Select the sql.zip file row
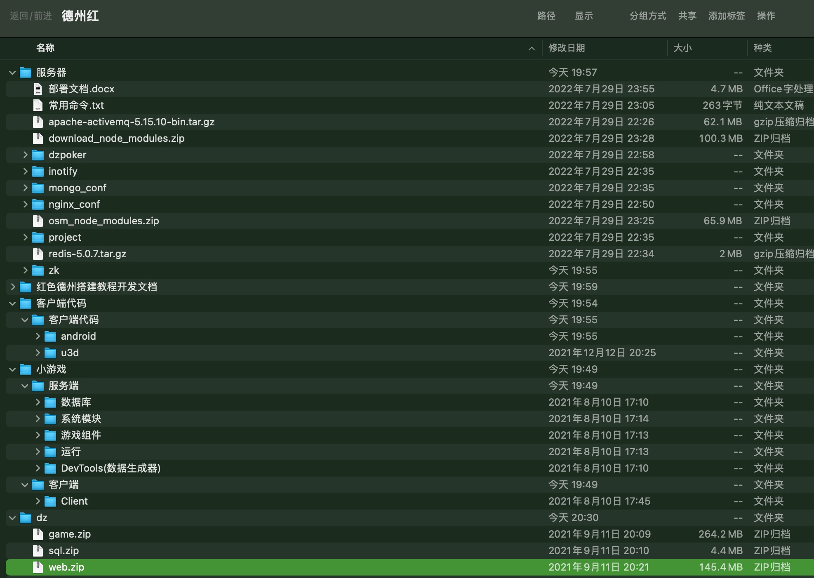The image size is (814, 578). [x=64, y=551]
